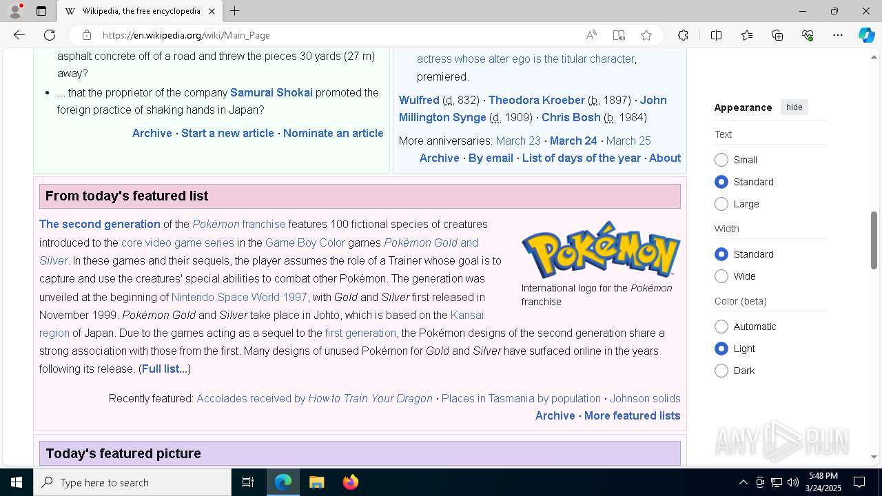Open a new browser tab
The height and width of the screenshot is (496, 882).
click(234, 11)
